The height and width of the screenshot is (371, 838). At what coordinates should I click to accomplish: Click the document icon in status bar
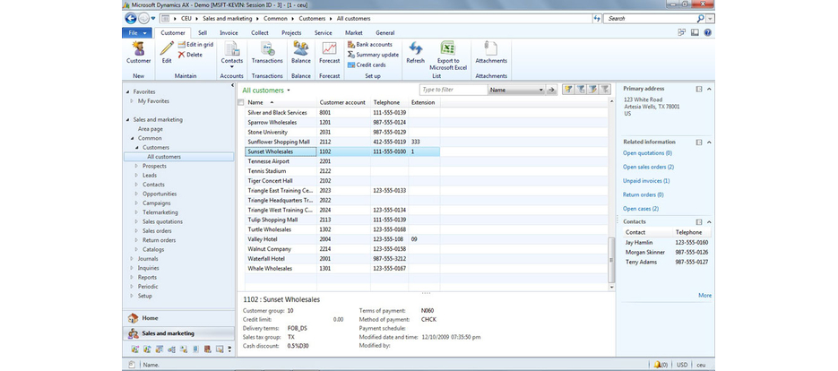pyautogui.click(x=132, y=365)
